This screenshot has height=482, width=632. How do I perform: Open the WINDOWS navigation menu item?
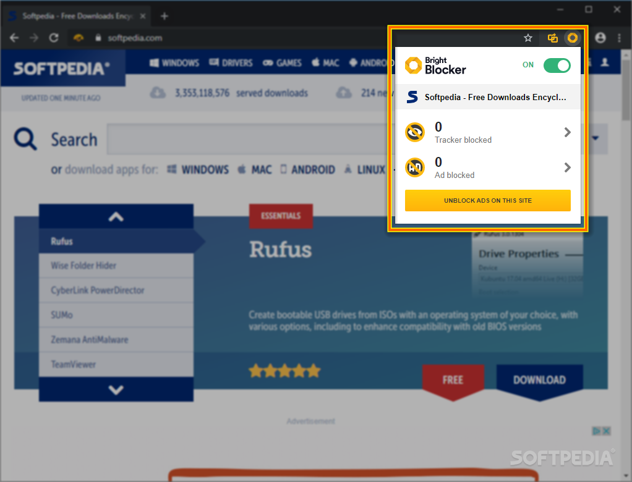point(174,63)
